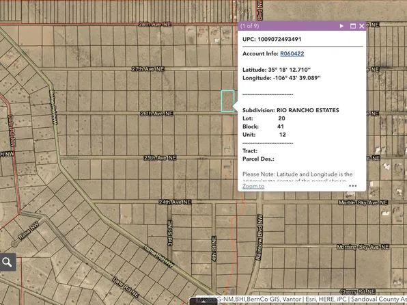Click the 4th St NE label
The width and height of the screenshot is (407, 305).
pyautogui.click(x=214, y=248)
